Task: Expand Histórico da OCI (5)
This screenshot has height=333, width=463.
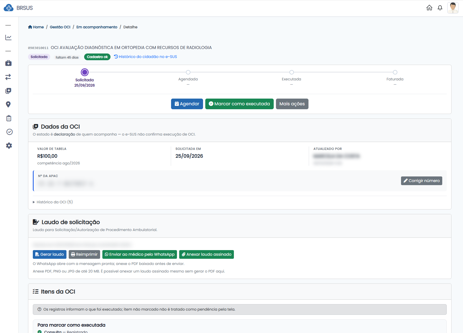Action: [x=53, y=202]
